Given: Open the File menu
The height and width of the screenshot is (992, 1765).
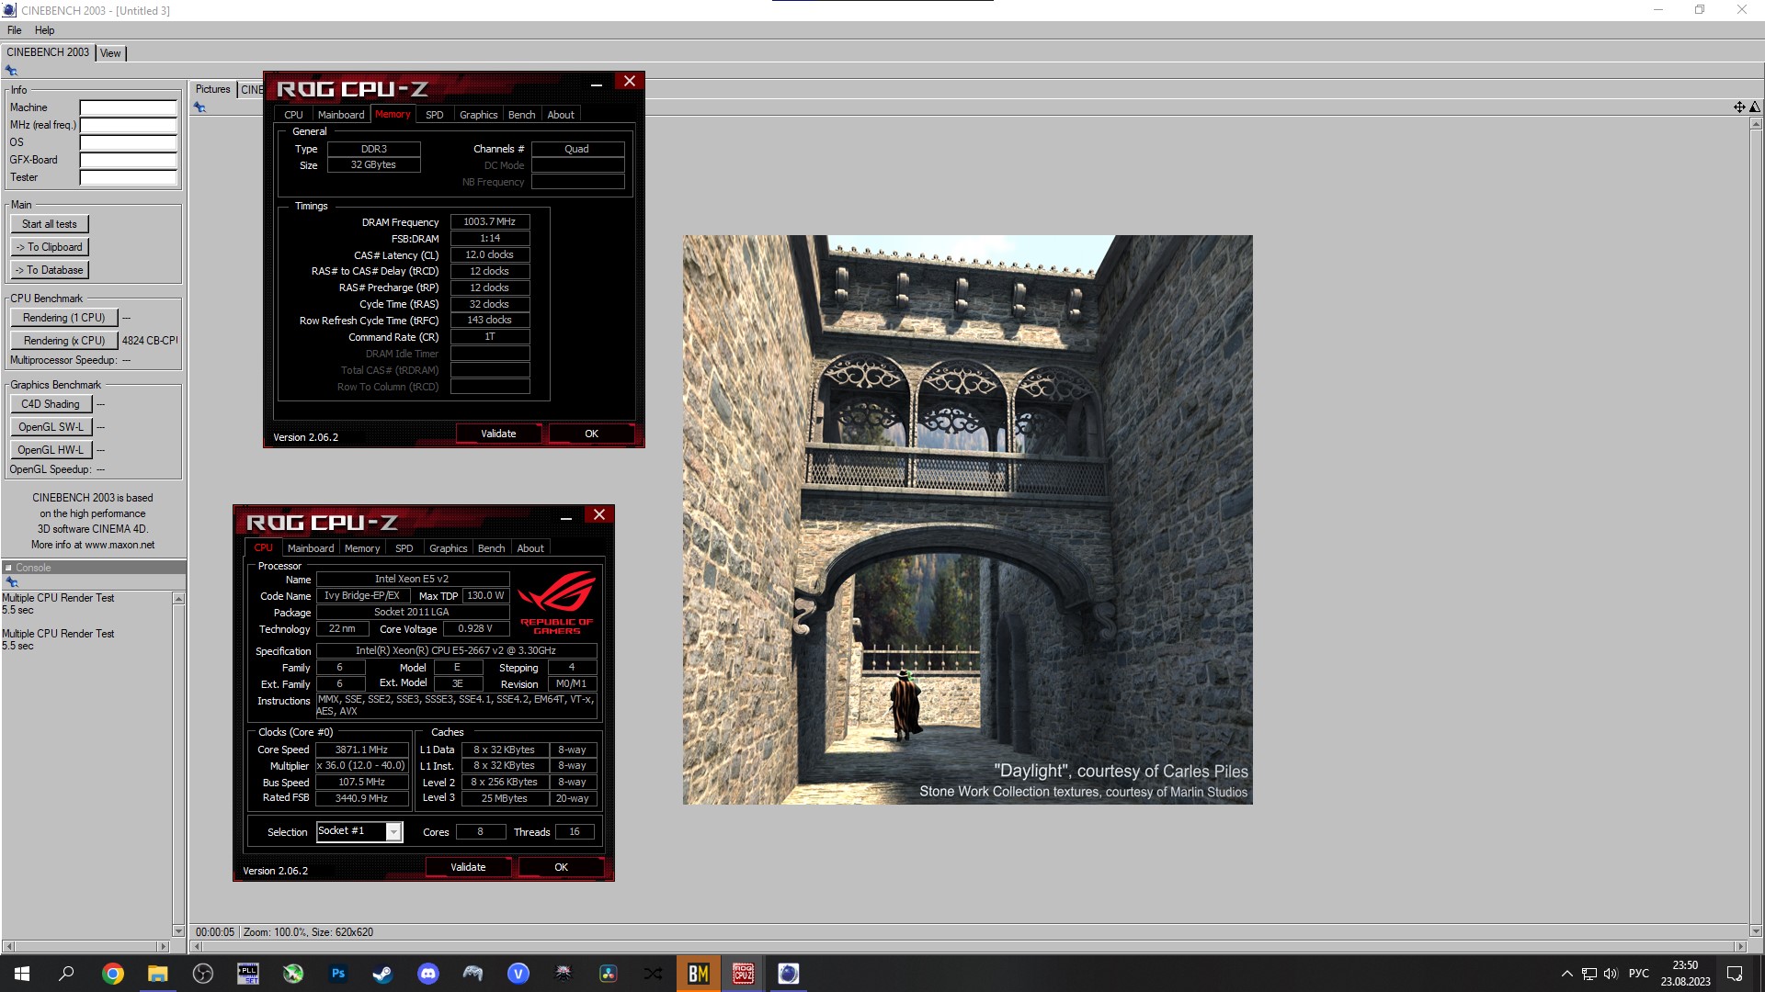Looking at the screenshot, I should 14,30.
